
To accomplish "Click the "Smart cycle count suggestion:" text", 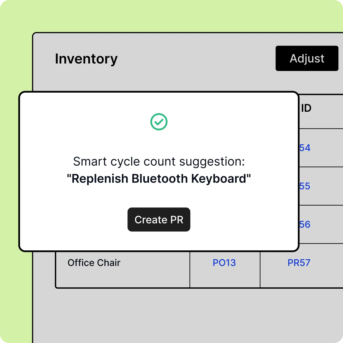I will [159, 161].
